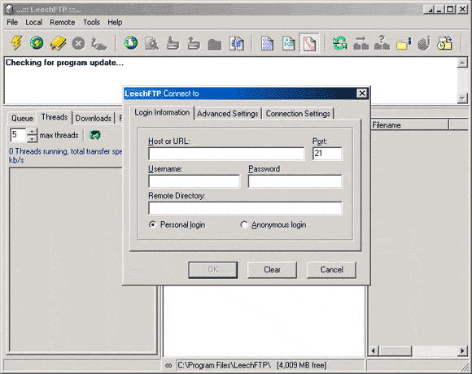Click the link symbol in status bar
This screenshot has height=374, width=472.
pos(168,366)
